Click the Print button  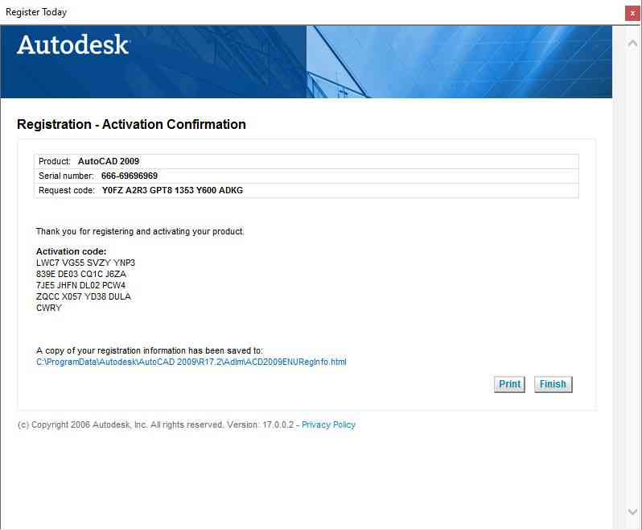click(509, 384)
